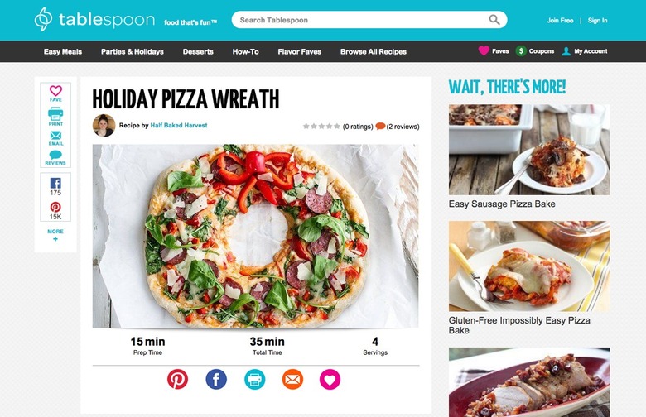Click the round Pinterest button below photo
The image size is (646, 417).
177,379
